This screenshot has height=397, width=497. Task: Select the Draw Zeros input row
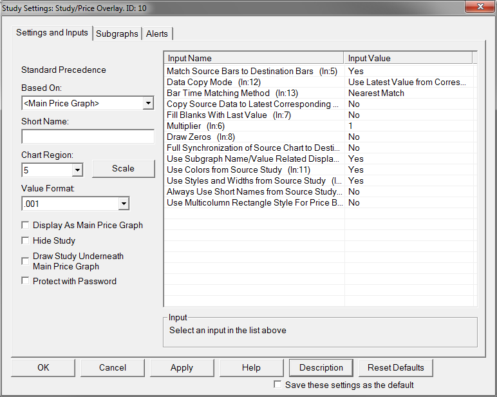(x=320, y=137)
